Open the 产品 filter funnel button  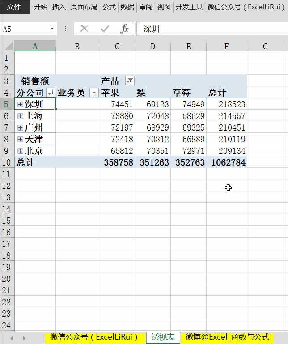pos(130,81)
